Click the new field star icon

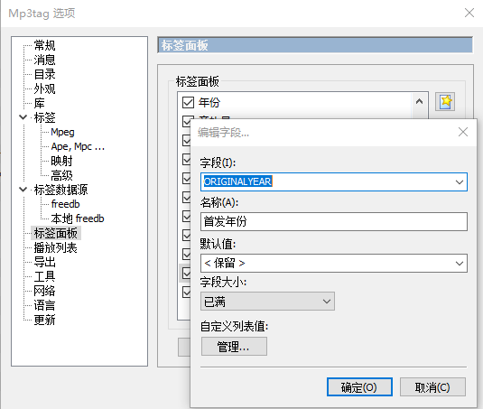click(445, 101)
